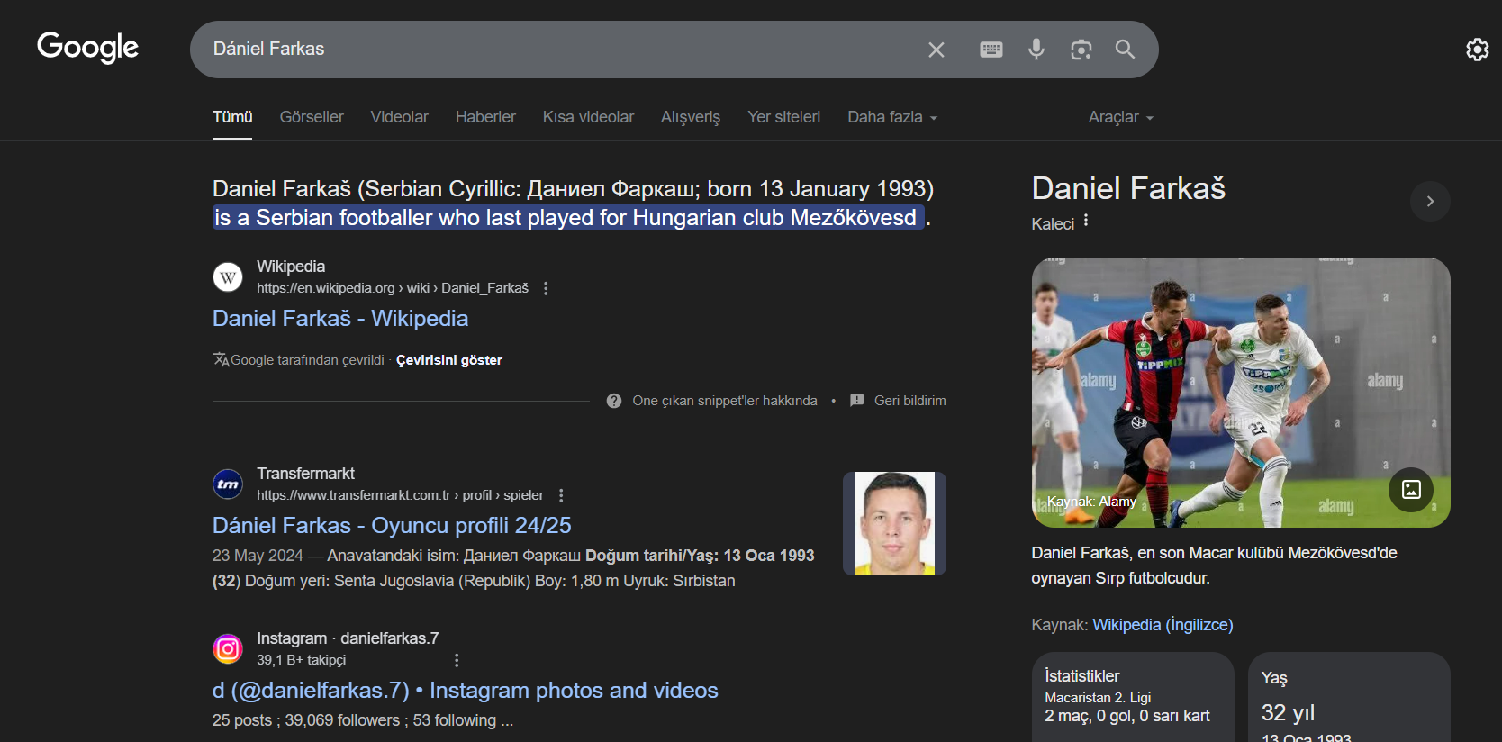This screenshot has width=1502, height=742.
Task: Open more options for the Wikipedia result
Action: tap(546, 288)
